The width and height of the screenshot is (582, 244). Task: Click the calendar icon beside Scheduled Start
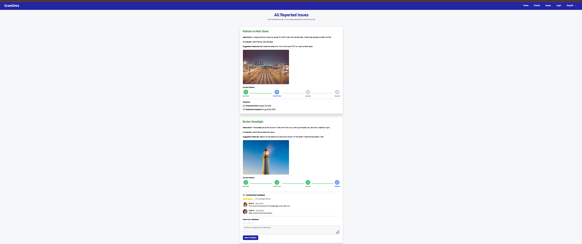pos(244,106)
